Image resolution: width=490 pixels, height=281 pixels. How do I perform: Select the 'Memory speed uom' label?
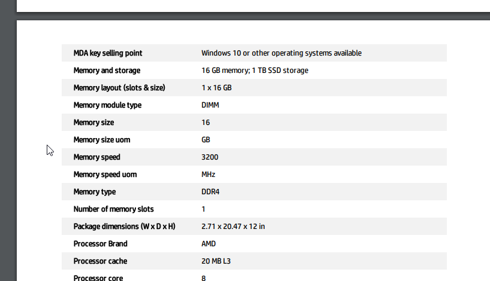(x=105, y=175)
